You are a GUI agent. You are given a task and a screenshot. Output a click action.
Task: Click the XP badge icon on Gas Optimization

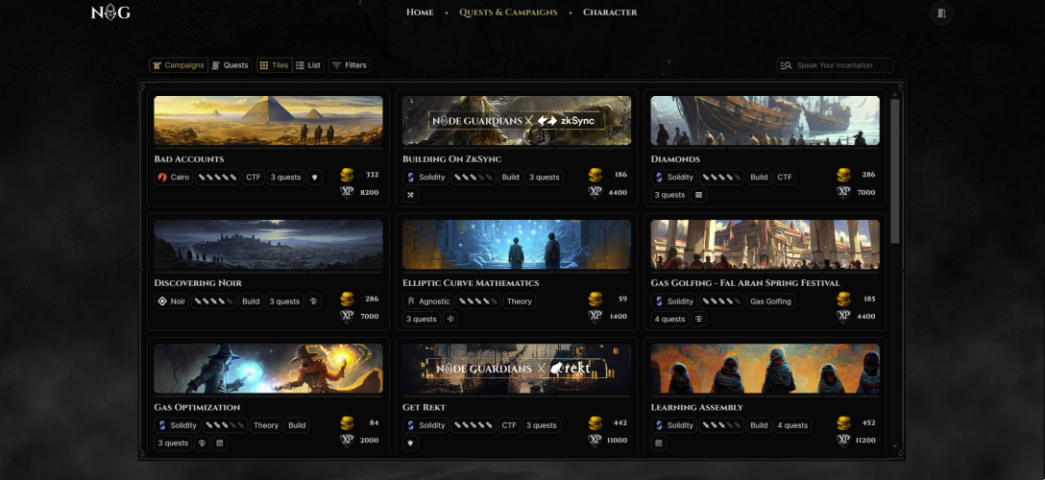pyautogui.click(x=347, y=440)
